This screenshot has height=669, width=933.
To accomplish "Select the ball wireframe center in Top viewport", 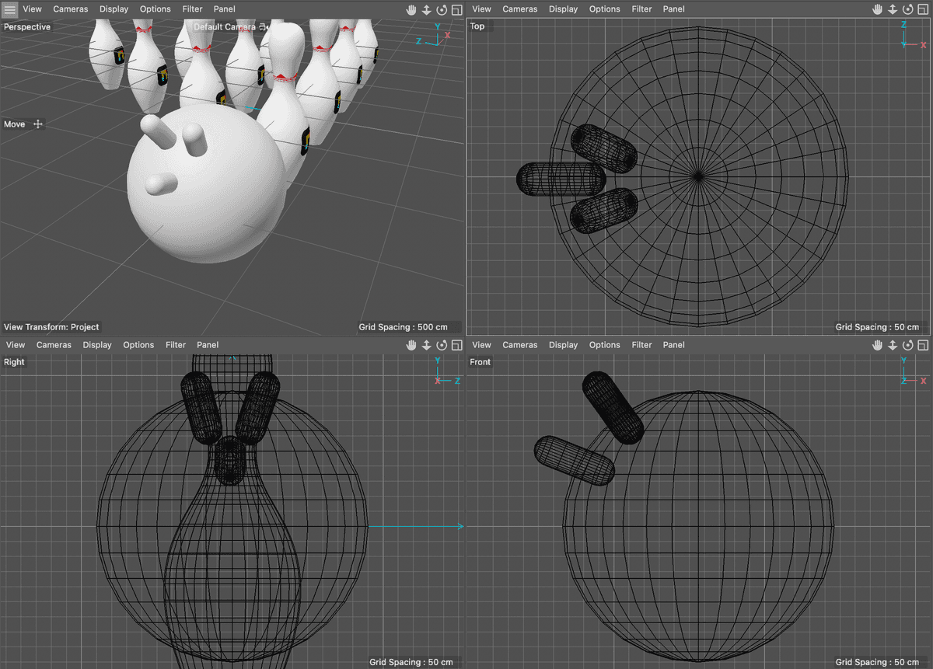I will [x=698, y=176].
